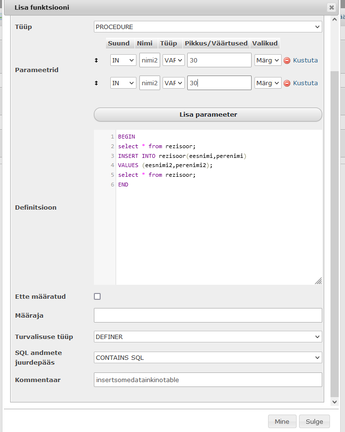The width and height of the screenshot is (345, 432).
Task: Open second parameter's VARCHAR type dropdown
Action: tap(173, 83)
